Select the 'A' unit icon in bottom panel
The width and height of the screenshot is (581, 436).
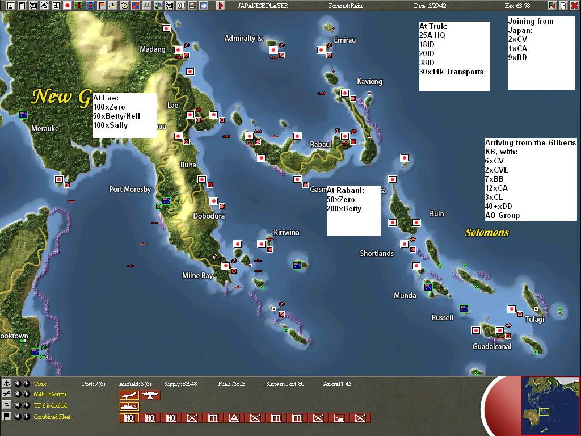(x=234, y=418)
